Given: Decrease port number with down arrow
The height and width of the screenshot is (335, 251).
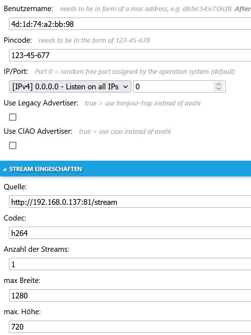Looking at the screenshot, I should point(218,89).
